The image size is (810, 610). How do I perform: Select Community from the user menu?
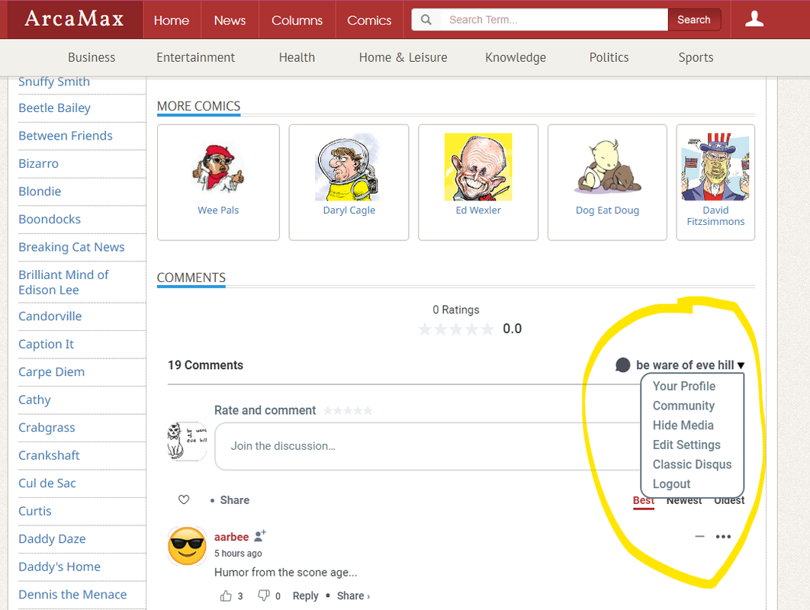pos(683,406)
